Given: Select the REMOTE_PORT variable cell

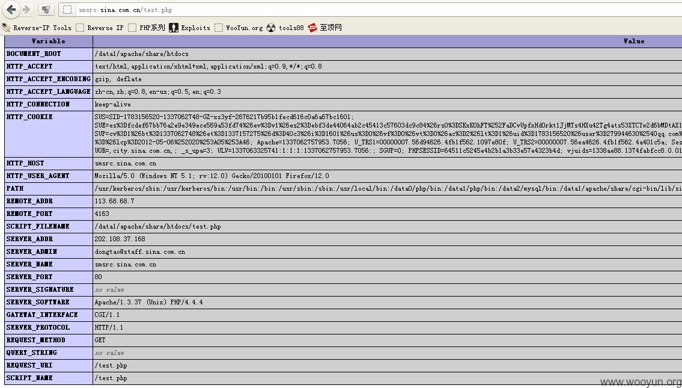Looking at the screenshot, I should [x=49, y=214].
